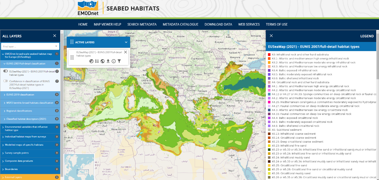Open the Find layer dropdown arrow
The image size is (379, 180).
[x=56, y=47]
